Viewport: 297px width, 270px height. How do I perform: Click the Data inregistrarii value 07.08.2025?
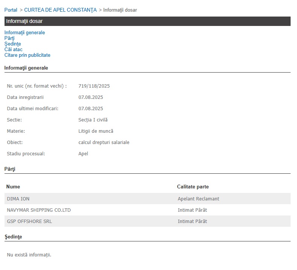coord(91,97)
